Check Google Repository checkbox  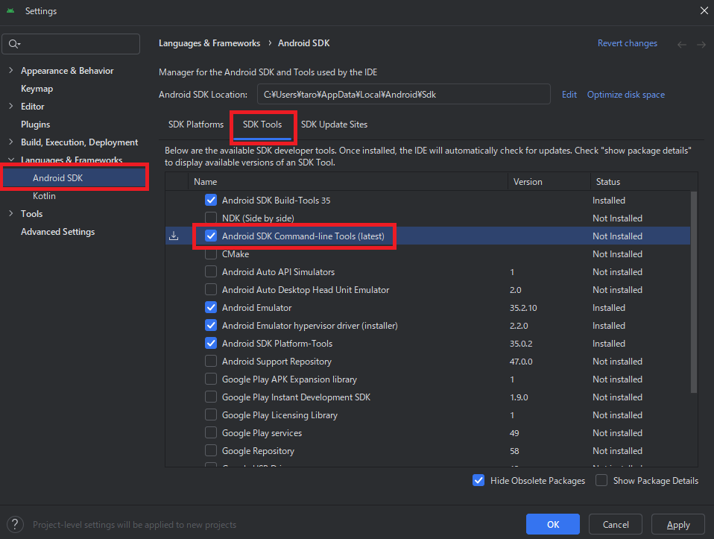pos(211,450)
